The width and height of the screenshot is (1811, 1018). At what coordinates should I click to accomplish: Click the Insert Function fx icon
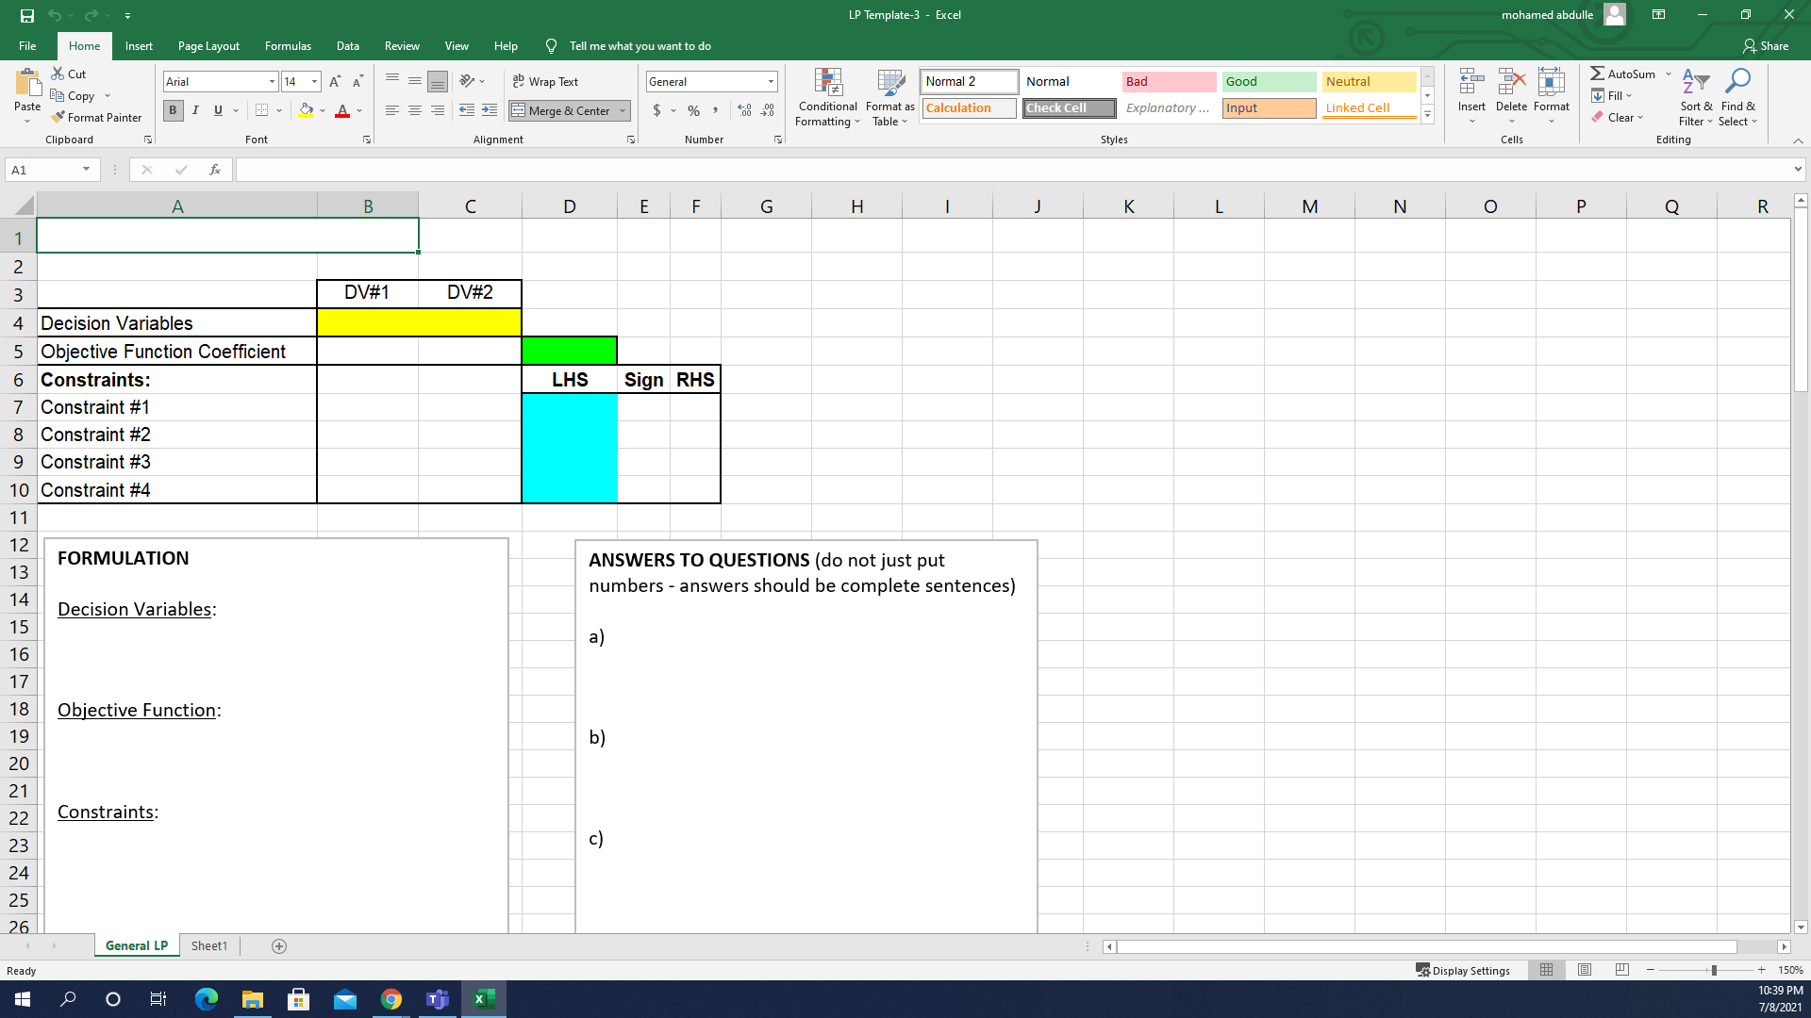215,170
